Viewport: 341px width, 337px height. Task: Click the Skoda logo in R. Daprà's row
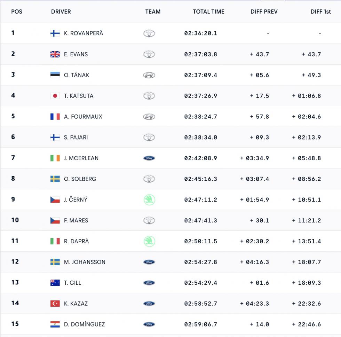pyautogui.click(x=149, y=241)
